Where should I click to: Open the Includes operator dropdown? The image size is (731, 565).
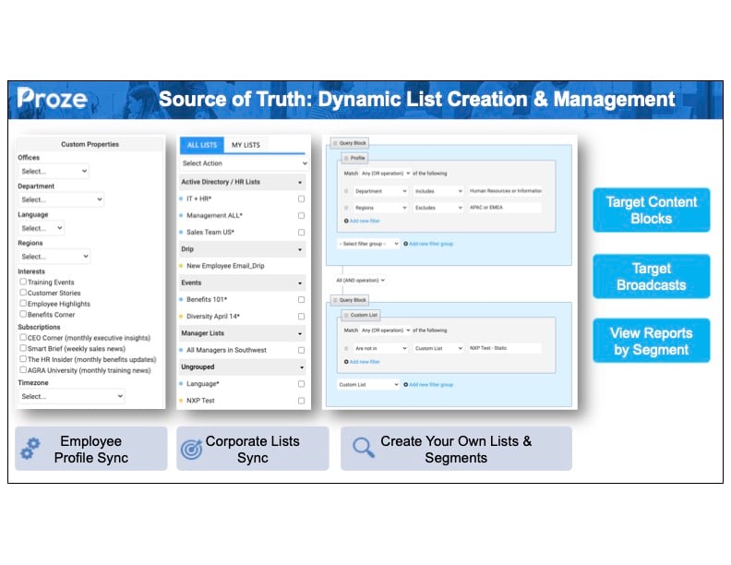(438, 191)
